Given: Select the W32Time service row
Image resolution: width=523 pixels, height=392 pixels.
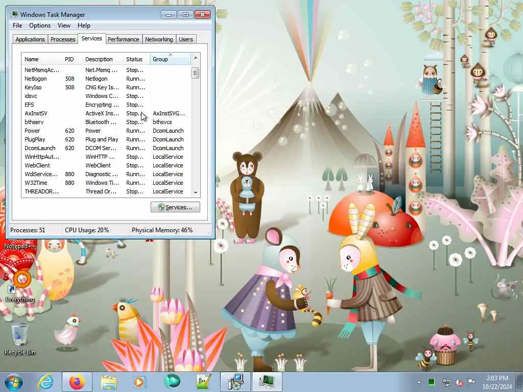Looking at the screenshot, I should pos(106,183).
